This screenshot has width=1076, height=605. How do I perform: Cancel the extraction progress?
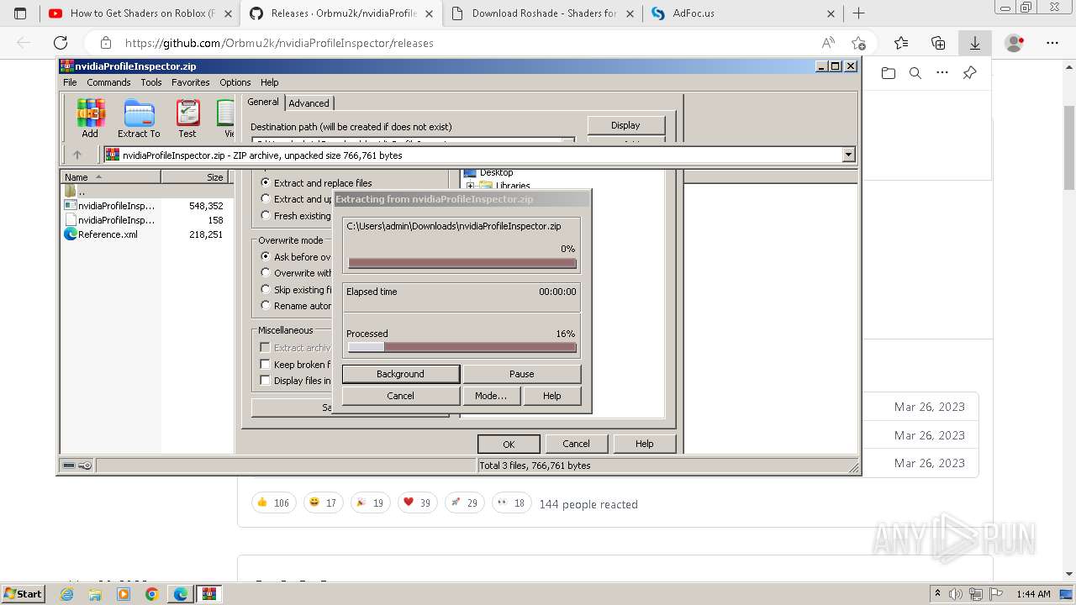click(400, 396)
